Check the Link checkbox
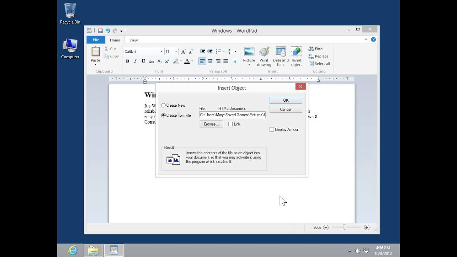Viewport: 457px width, 257px height. pyautogui.click(x=231, y=124)
